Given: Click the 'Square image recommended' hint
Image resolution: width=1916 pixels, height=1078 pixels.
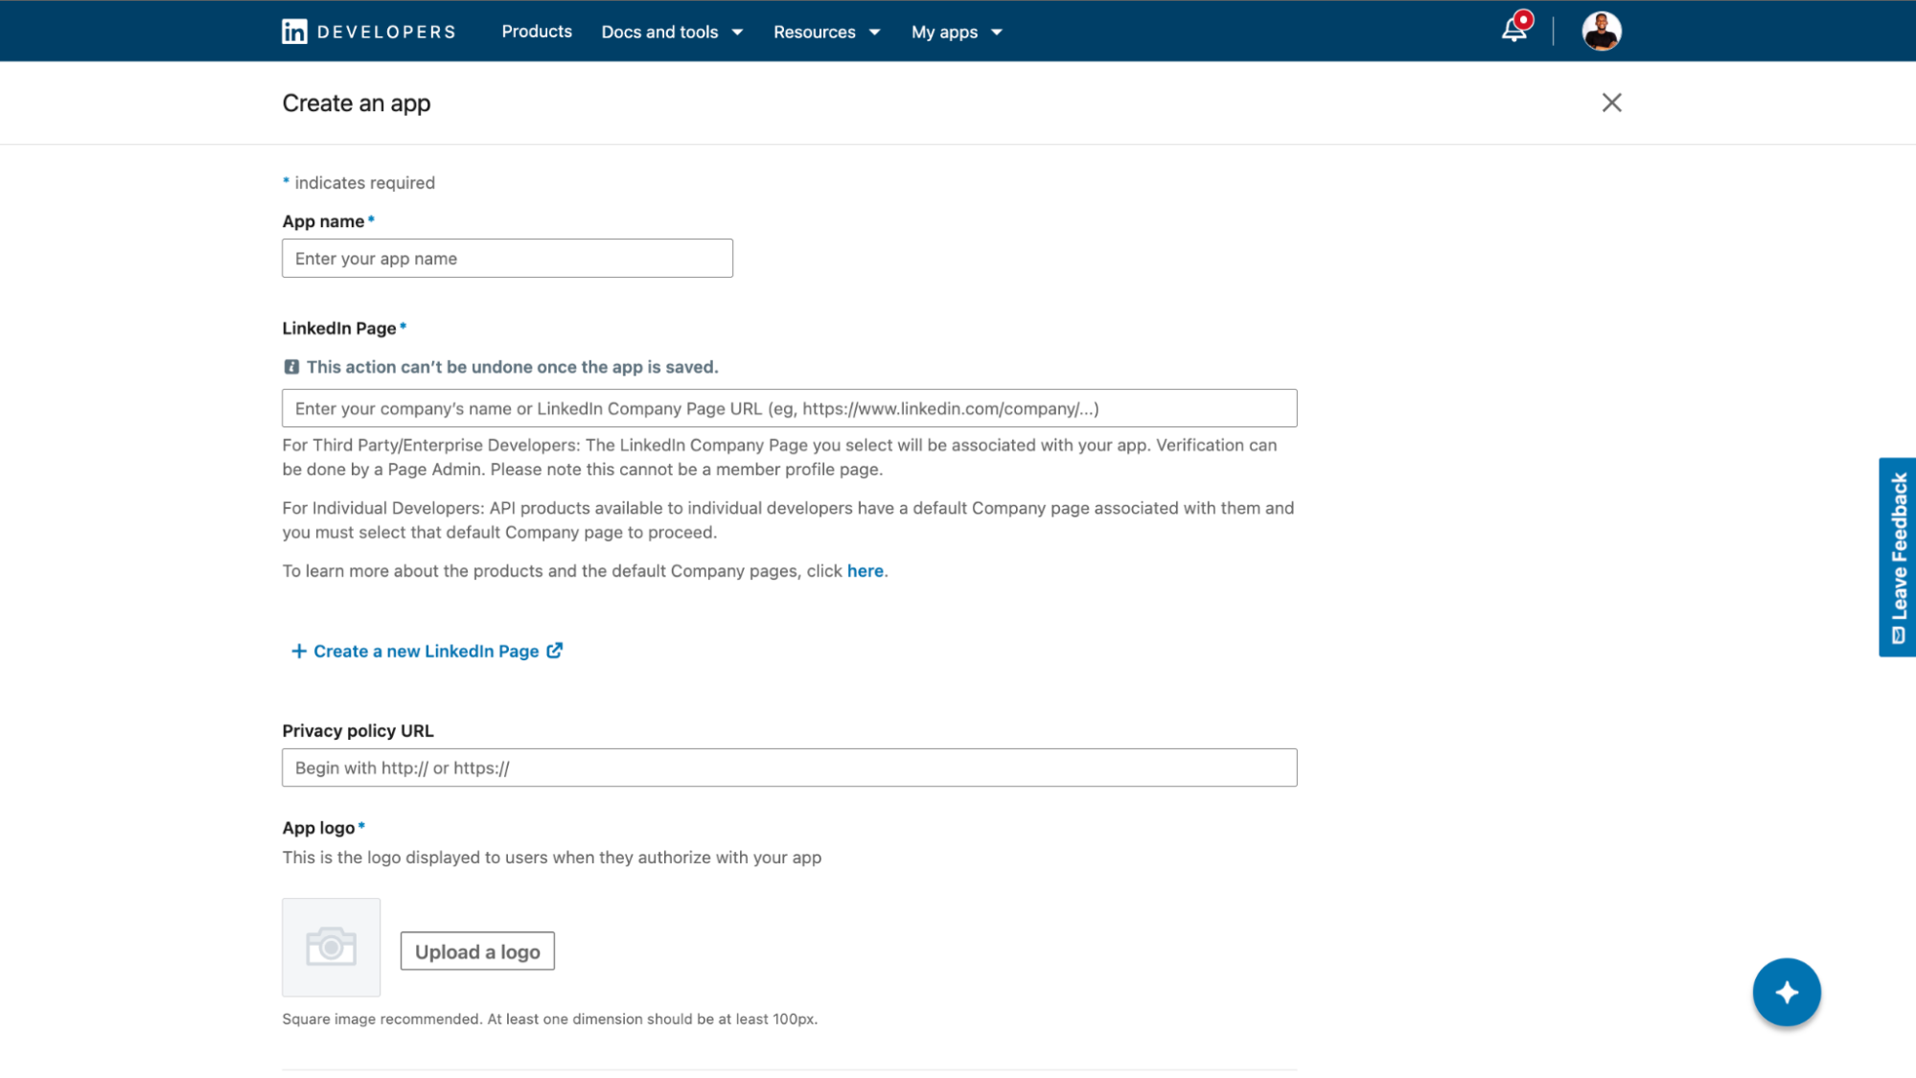Looking at the screenshot, I should (x=549, y=1019).
